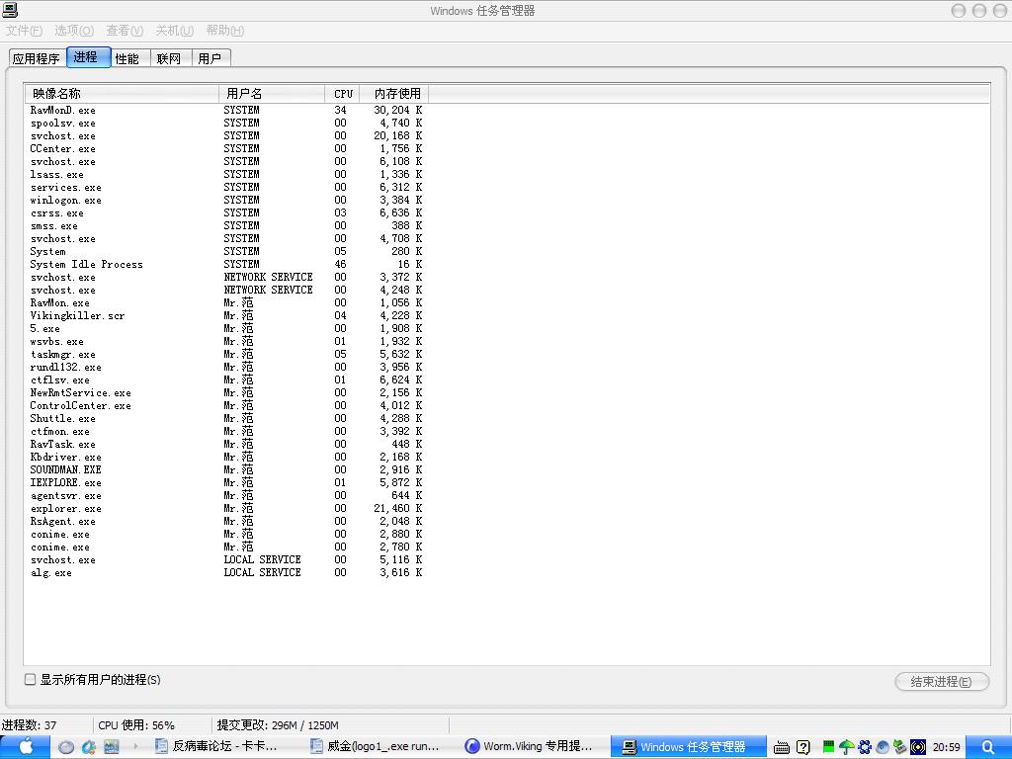The height and width of the screenshot is (759, 1012).
Task: Click the Apple-style Start button
Action: [x=25, y=747]
